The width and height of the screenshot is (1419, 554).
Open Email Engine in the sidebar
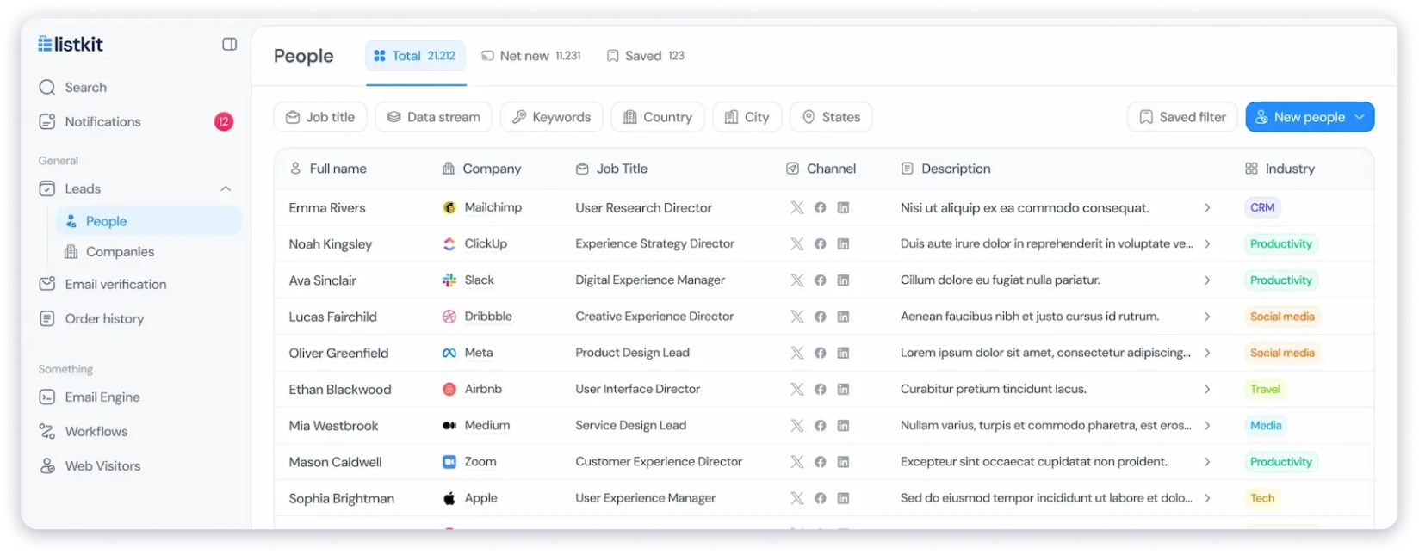[90, 397]
